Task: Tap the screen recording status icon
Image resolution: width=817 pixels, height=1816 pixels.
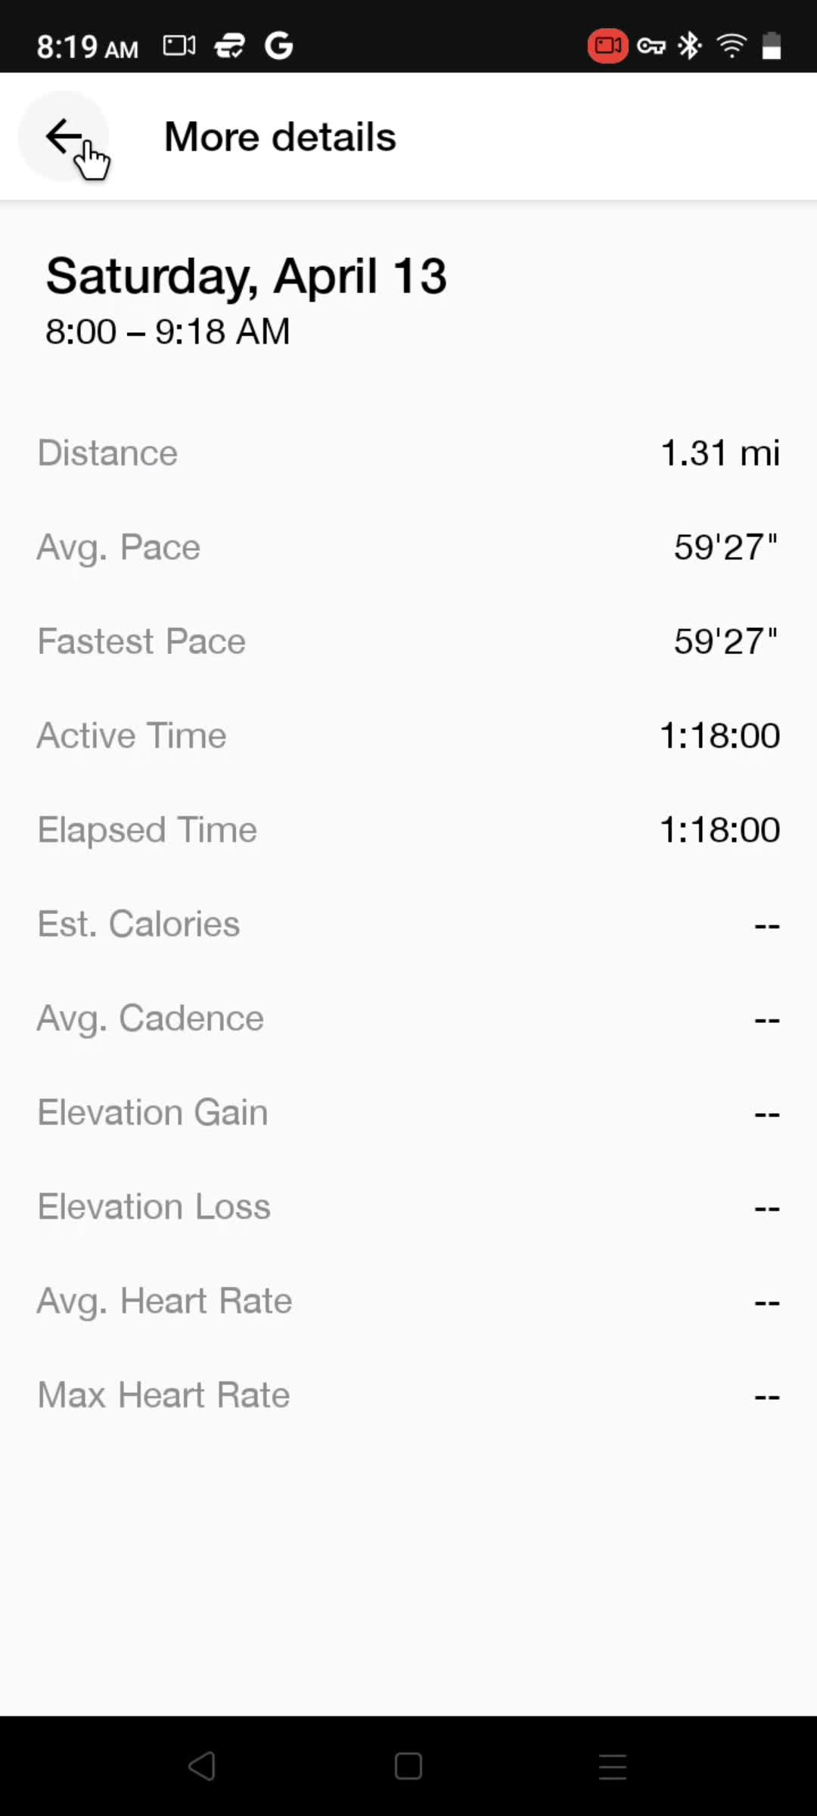Action: (x=607, y=46)
